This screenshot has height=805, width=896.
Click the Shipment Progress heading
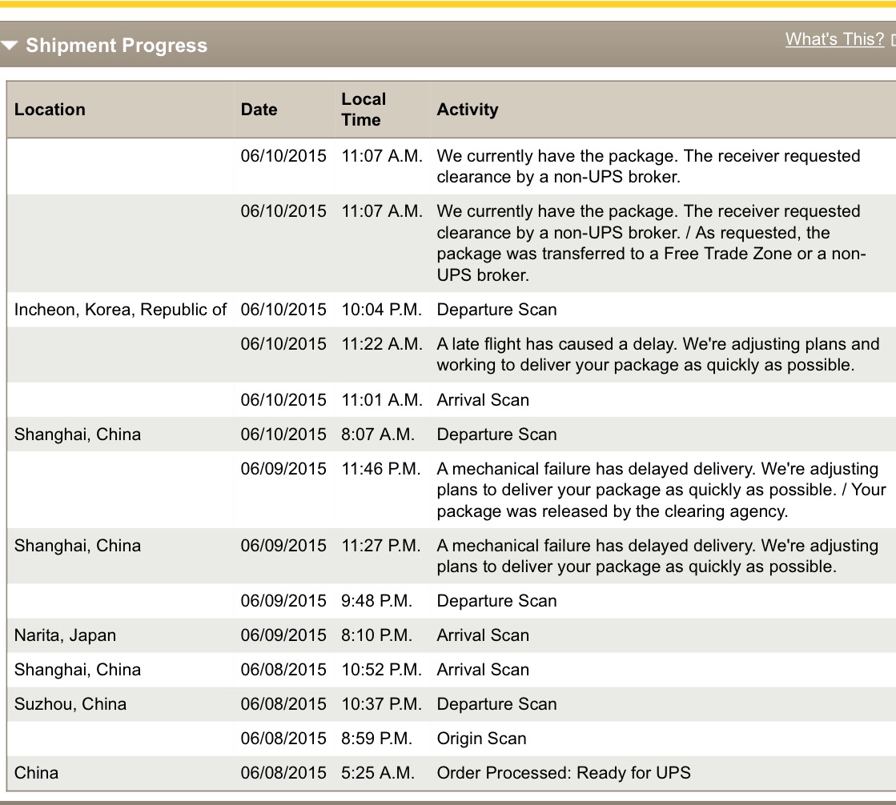point(117,45)
